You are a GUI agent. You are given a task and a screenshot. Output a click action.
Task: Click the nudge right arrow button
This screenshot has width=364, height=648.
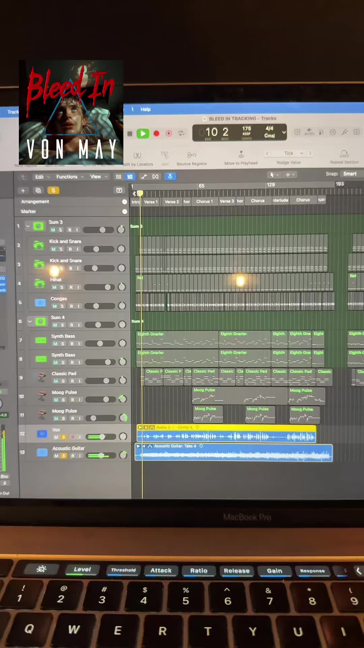click(x=310, y=153)
